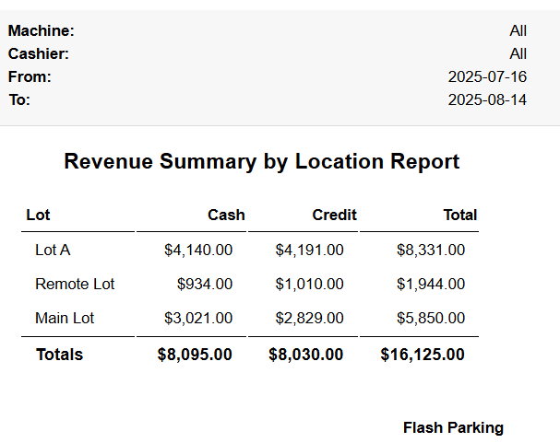
Task: Click the Cash column header
Action: (226, 216)
